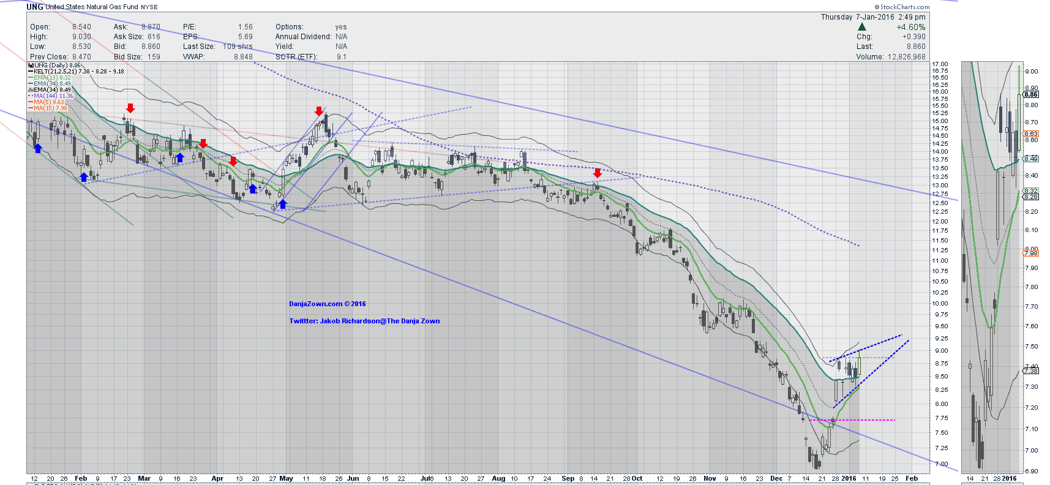Click the 'Thursday 7-Jan-2016 2:49 pm' timestamp
The width and height of the screenshot is (1050, 485).
[873, 17]
